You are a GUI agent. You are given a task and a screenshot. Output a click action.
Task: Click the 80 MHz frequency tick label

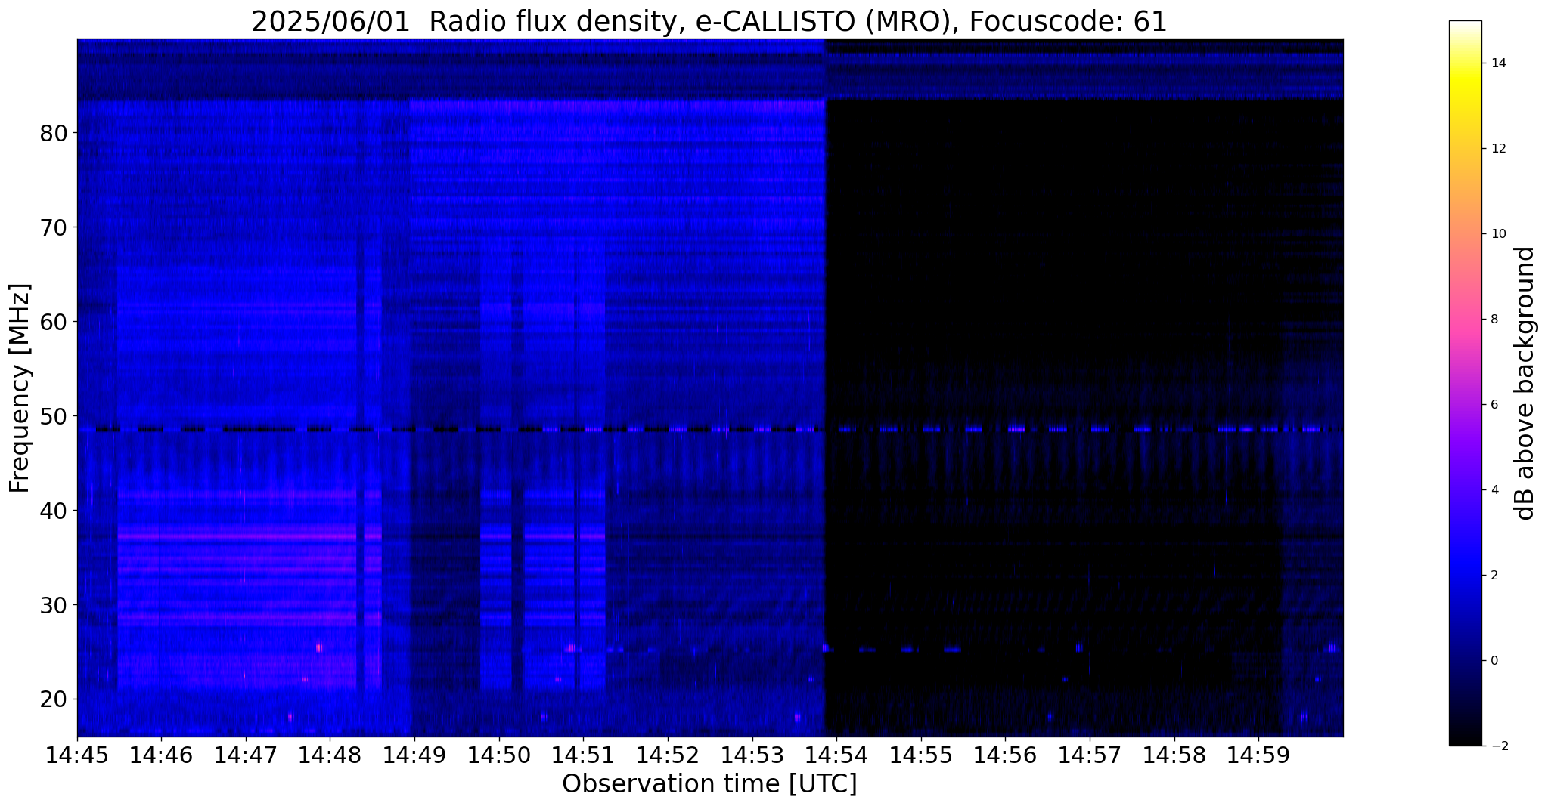click(x=52, y=133)
